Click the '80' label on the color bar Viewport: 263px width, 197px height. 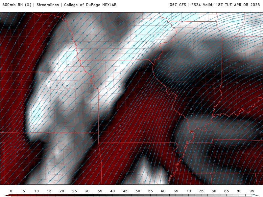point(214,191)
